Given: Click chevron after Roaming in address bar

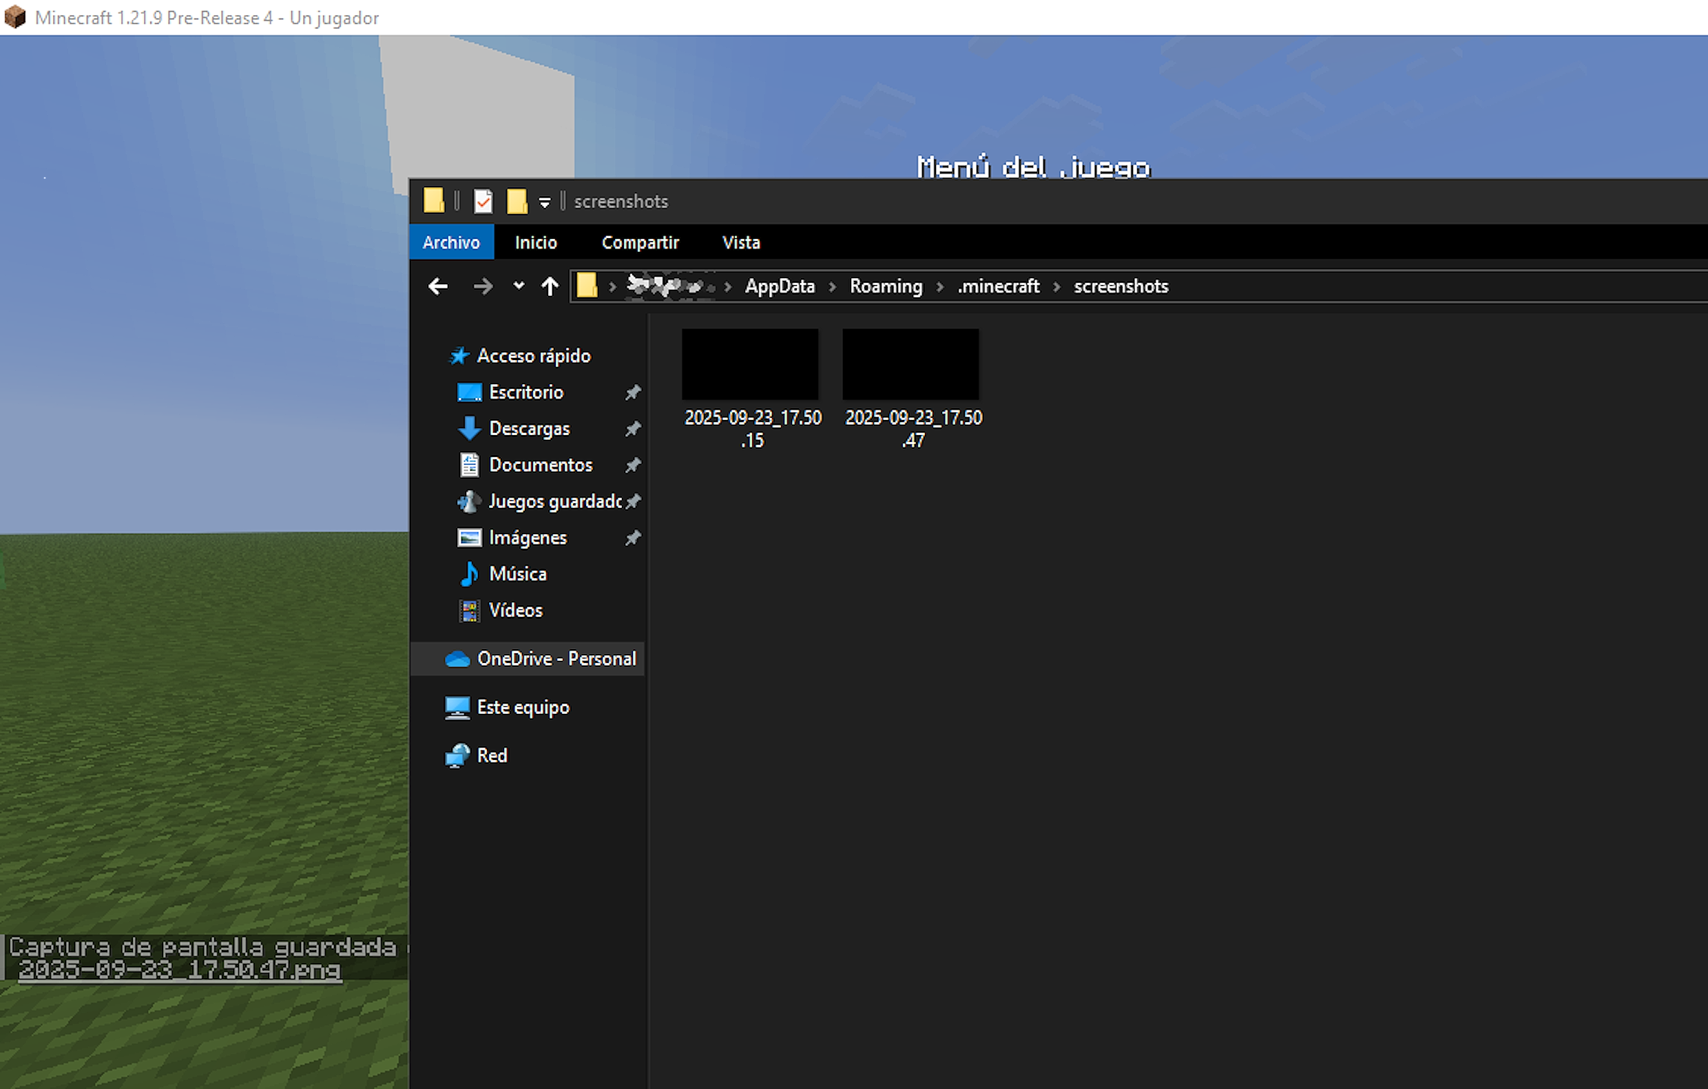Looking at the screenshot, I should (x=940, y=286).
